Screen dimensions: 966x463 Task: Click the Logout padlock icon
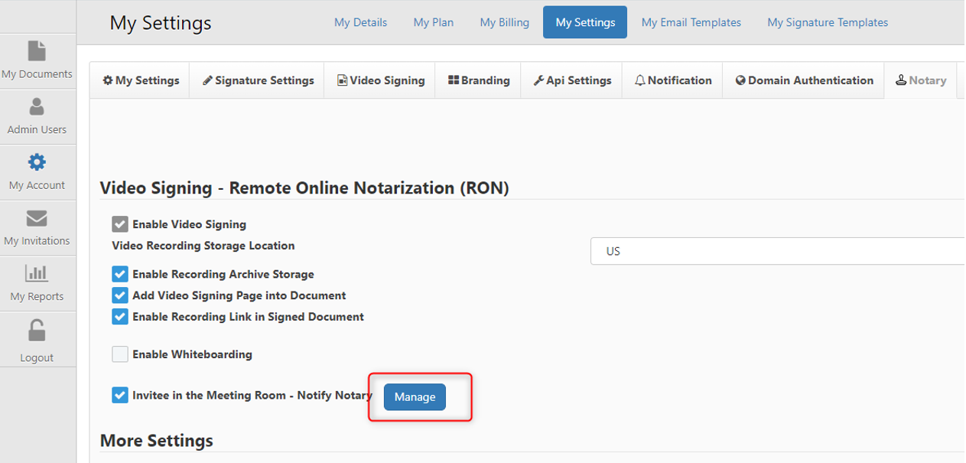pyautogui.click(x=37, y=331)
